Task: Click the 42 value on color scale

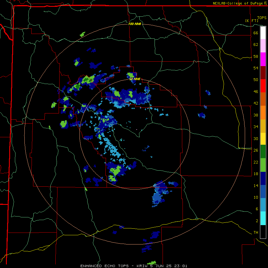Action: (256, 103)
